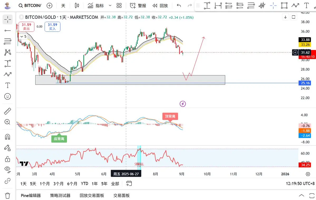Select the crosshair tool in floating toolbar
This screenshot has width=316, height=200.
(x=273, y=6)
